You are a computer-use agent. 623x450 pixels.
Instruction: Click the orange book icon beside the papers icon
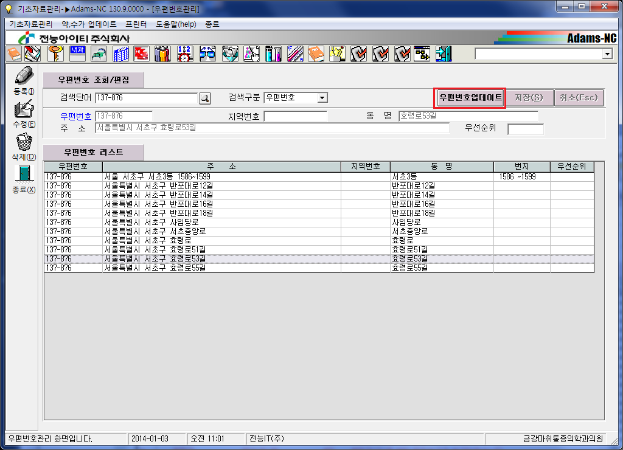pos(14,54)
